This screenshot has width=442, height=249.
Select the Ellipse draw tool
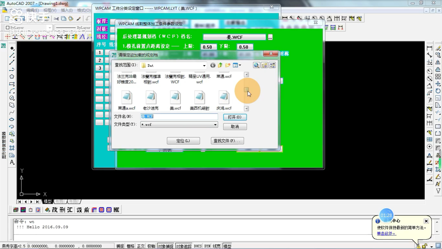(12, 119)
